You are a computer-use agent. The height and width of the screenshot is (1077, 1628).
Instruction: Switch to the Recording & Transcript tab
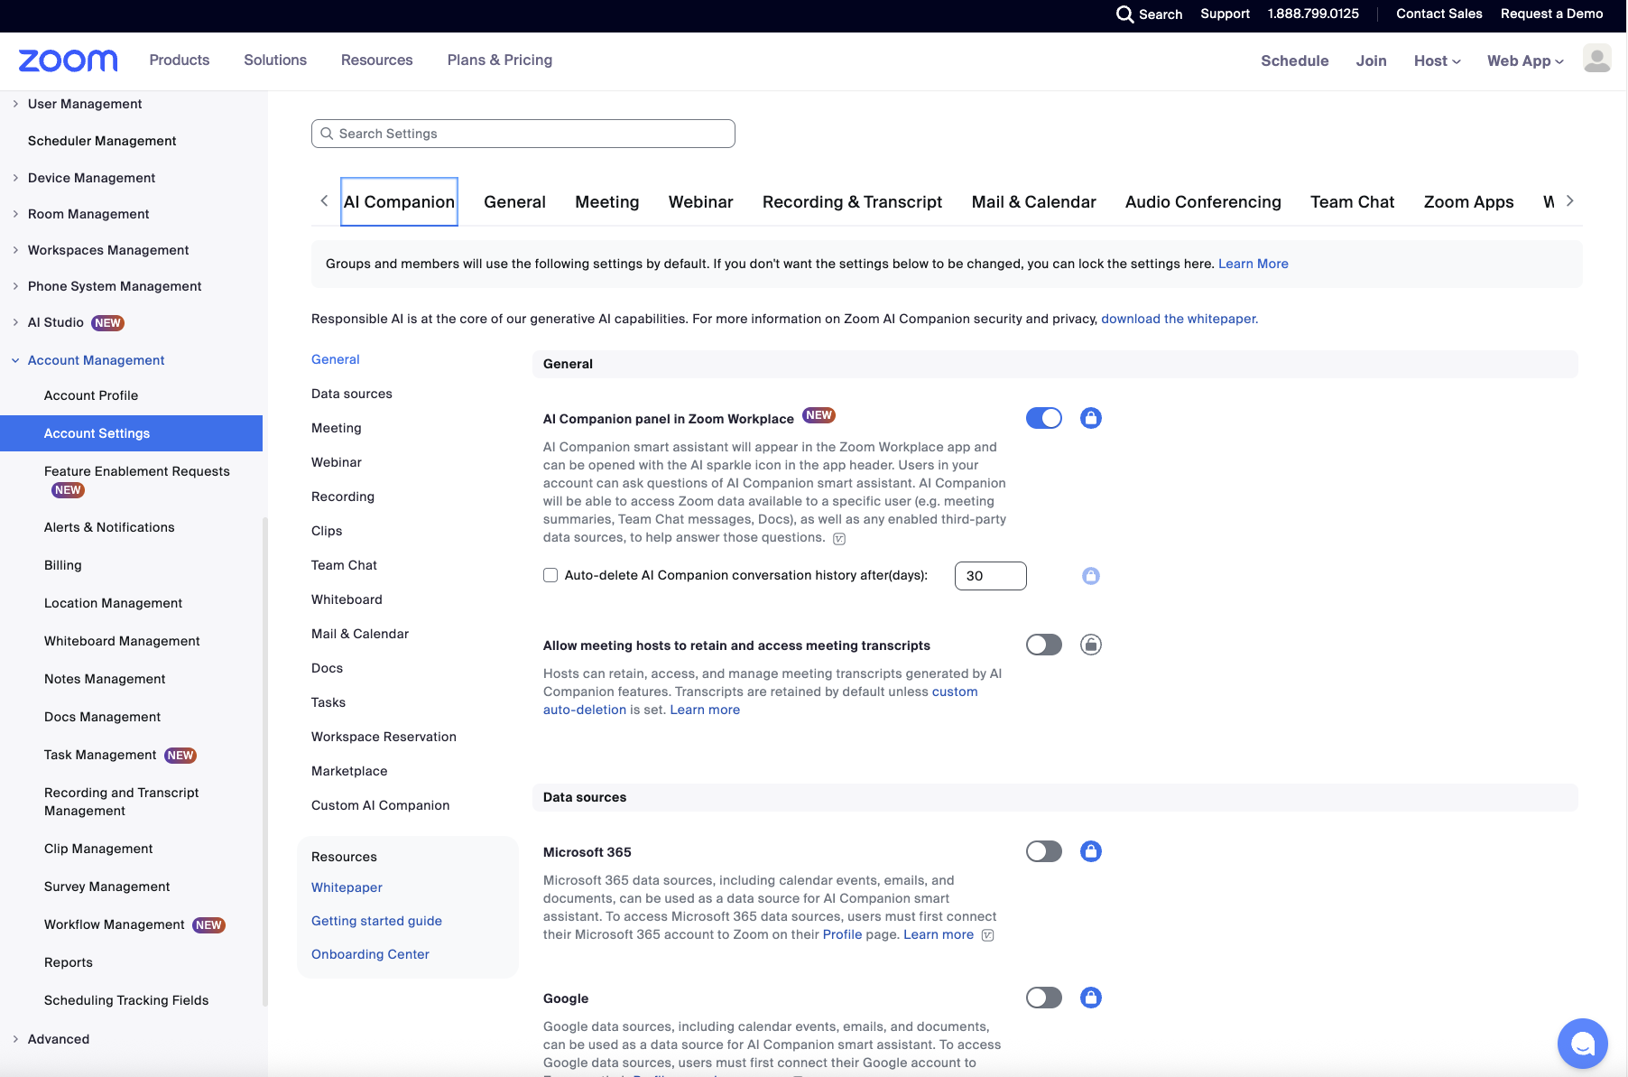[x=851, y=202]
